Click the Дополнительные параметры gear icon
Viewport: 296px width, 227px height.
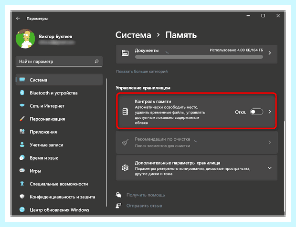(125, 168)
